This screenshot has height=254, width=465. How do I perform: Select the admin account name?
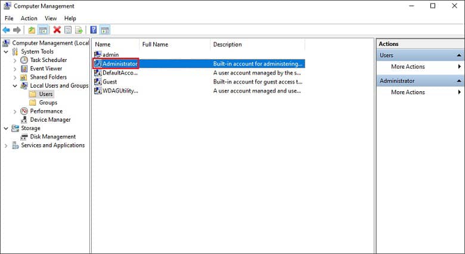click(111, 55)
